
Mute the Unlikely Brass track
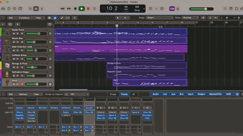click(x=14, y=59)
